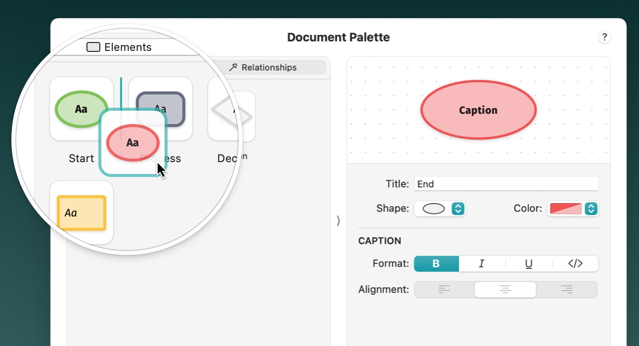The image size is (639, 346).
Task: Click the Caption preview ellipse
Action: point(478,110)
